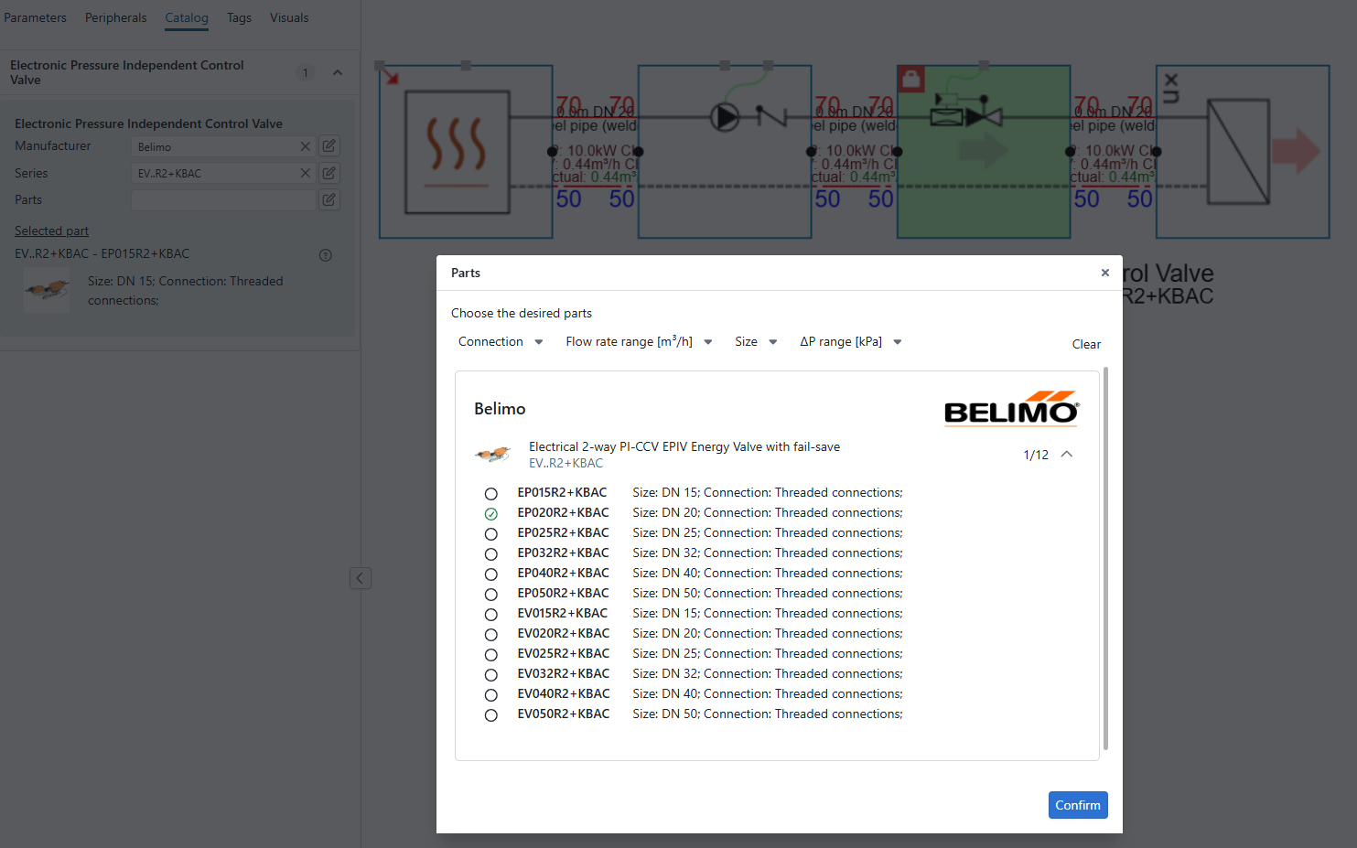Click the empty Parts input field
This screenshot has height=848, width=1357.
click(223, 199)
